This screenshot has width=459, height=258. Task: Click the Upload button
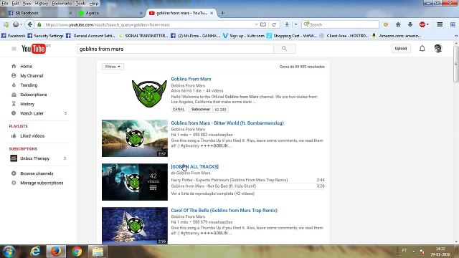[401, 49]
